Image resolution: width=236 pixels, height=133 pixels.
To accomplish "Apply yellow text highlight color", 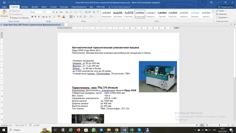I will [x=59, y=17].
